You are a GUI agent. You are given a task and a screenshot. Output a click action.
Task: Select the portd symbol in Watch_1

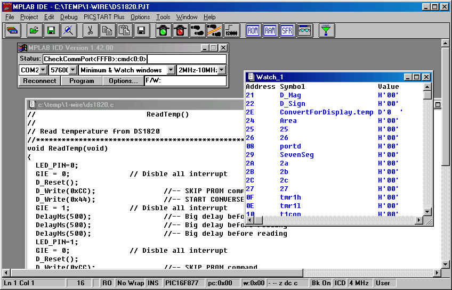(290, 146)
